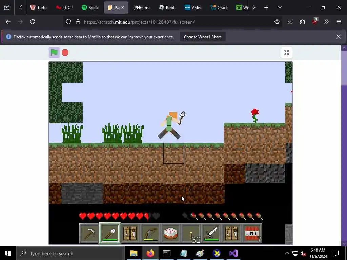This screenshot has width=347, height=260.
Task: Open a new browser tab
Action: point(266,8)
